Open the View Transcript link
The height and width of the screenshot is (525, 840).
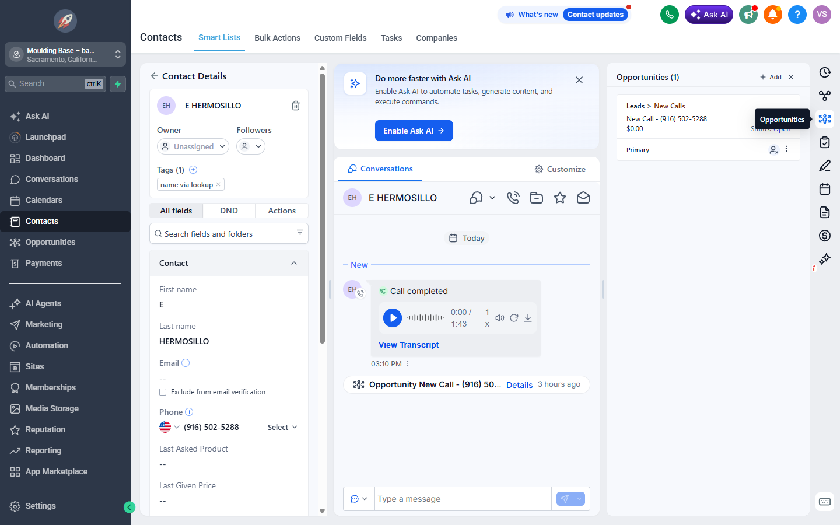click(409, 345)
